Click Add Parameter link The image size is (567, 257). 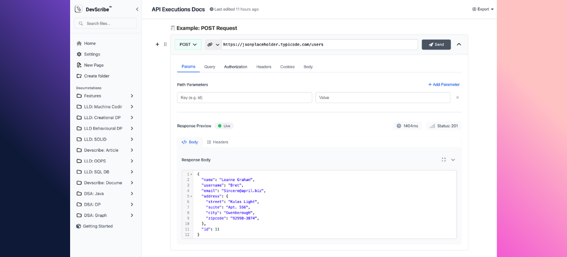pos(444,85)
